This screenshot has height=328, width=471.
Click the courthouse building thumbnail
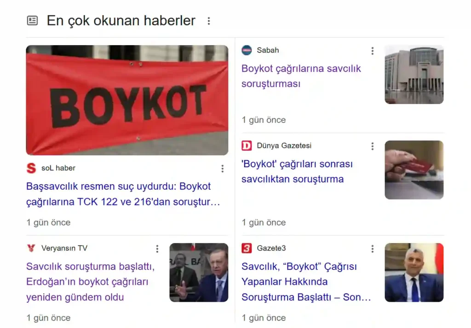coord(414,75)
